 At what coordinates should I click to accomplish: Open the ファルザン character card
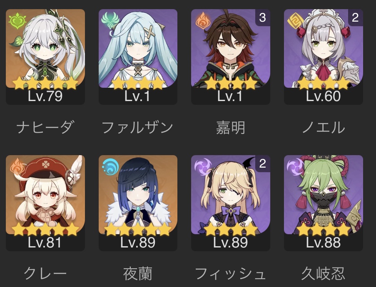(x=138, y=57)
